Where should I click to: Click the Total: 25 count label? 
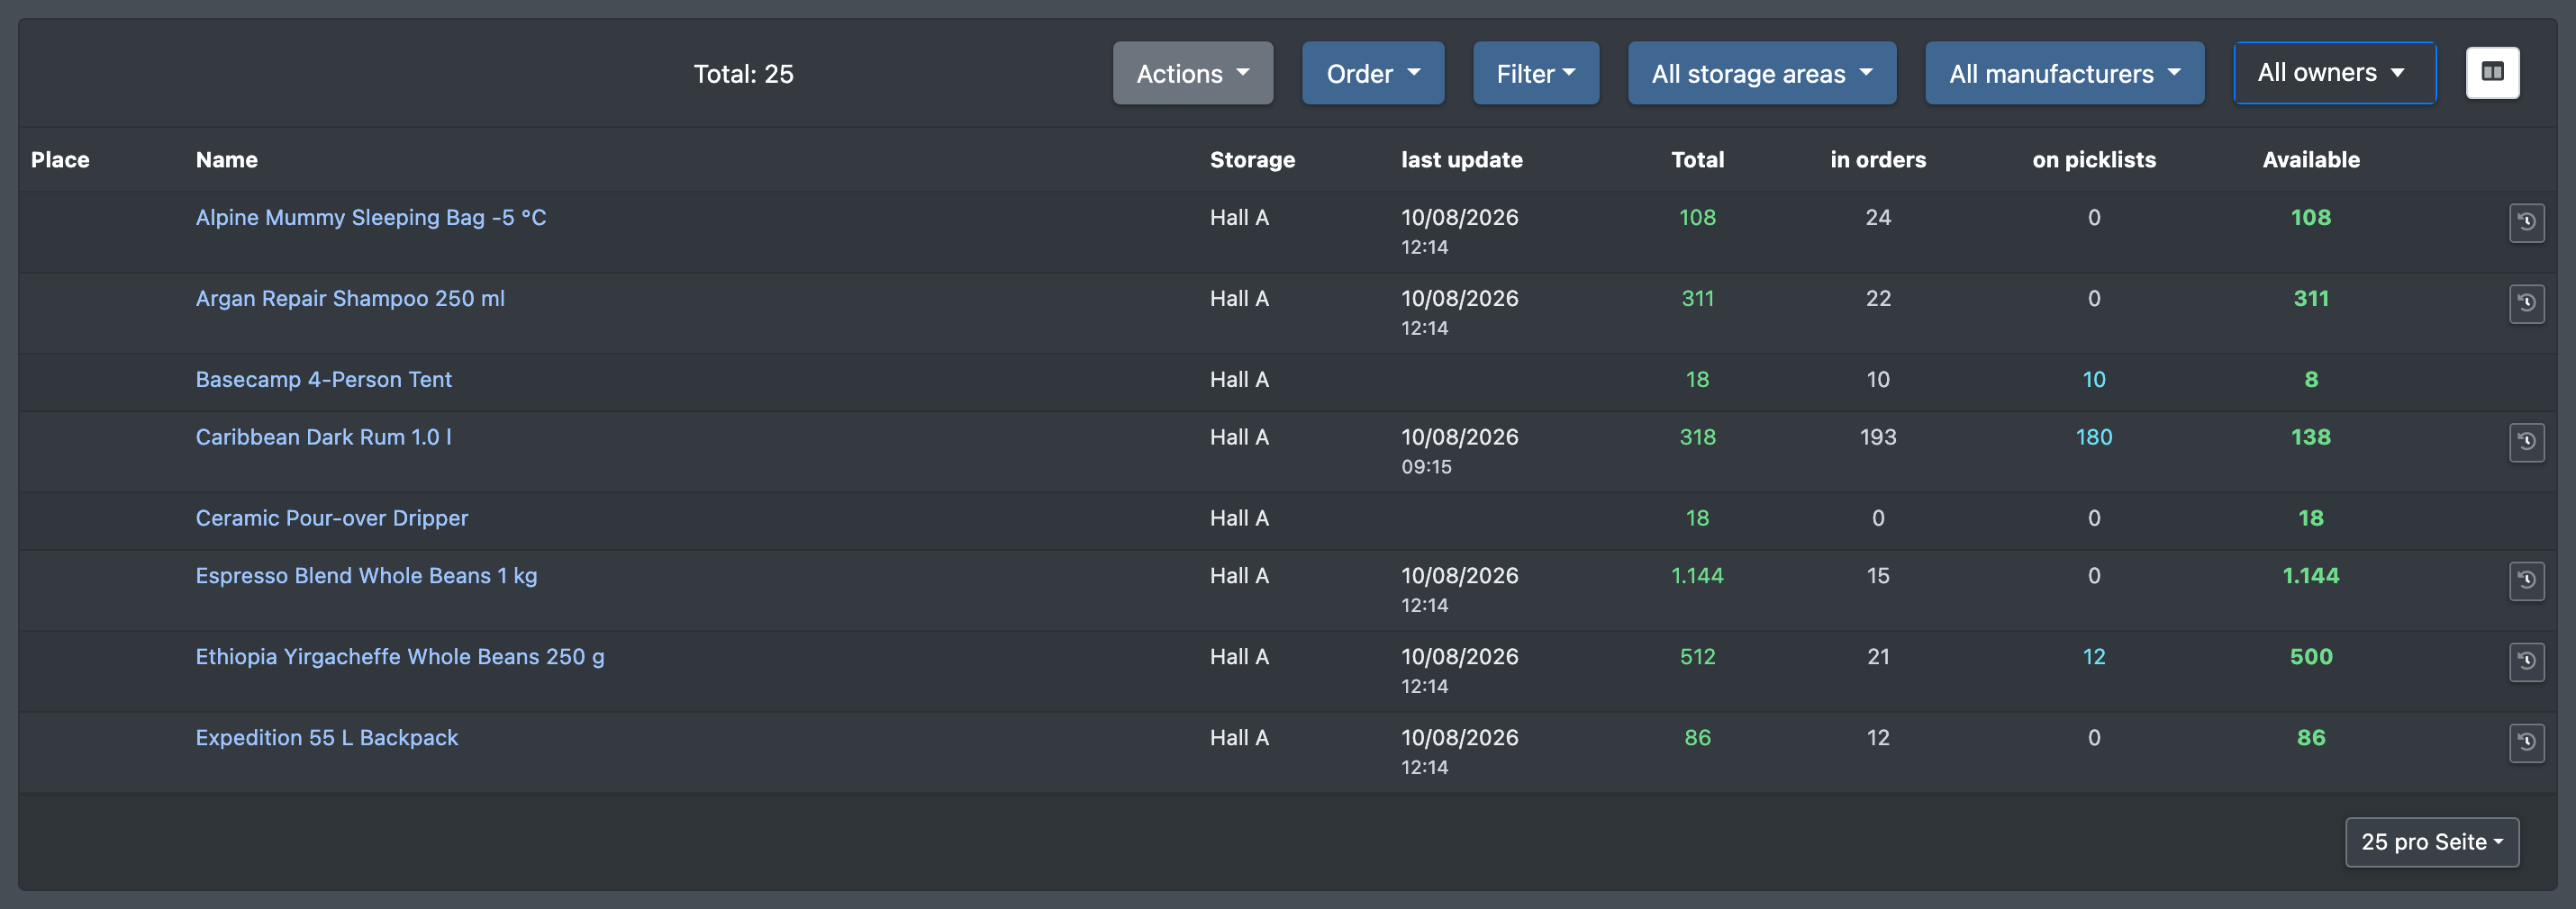[x=744, y=74]
